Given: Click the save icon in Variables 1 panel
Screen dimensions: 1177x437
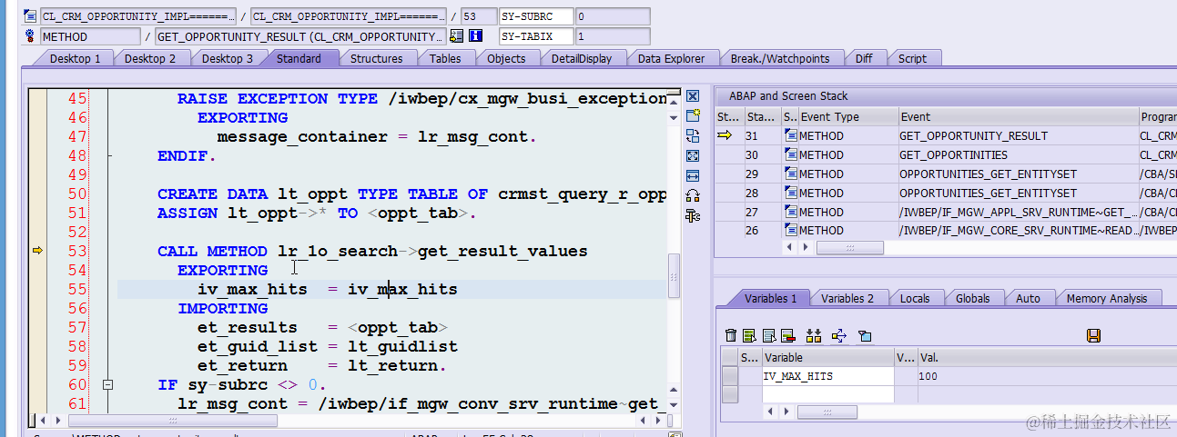Looking at the screenshot, I should (x=1093, y=336).
